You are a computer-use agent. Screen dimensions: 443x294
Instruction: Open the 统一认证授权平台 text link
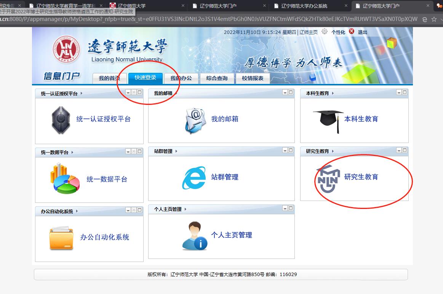point(103,119)
